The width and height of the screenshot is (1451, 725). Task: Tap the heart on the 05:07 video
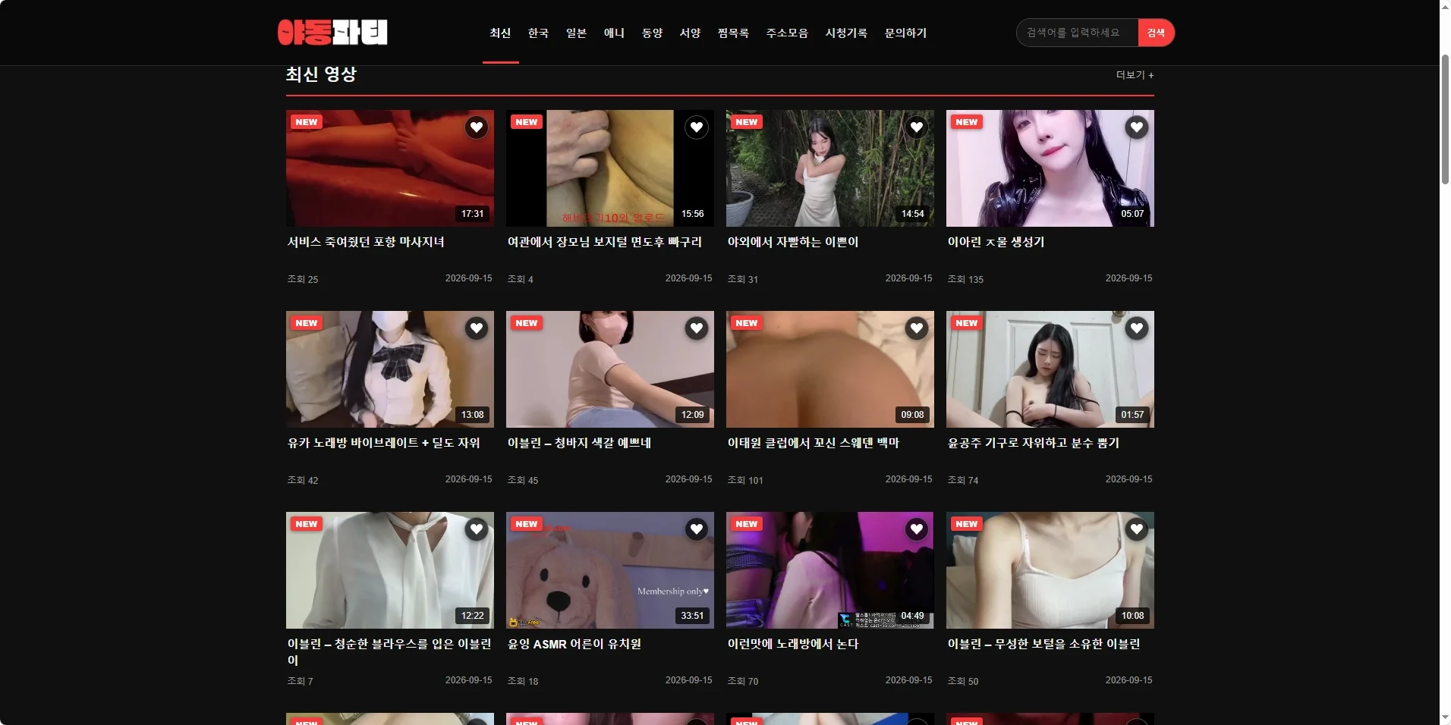point(1137,127)
